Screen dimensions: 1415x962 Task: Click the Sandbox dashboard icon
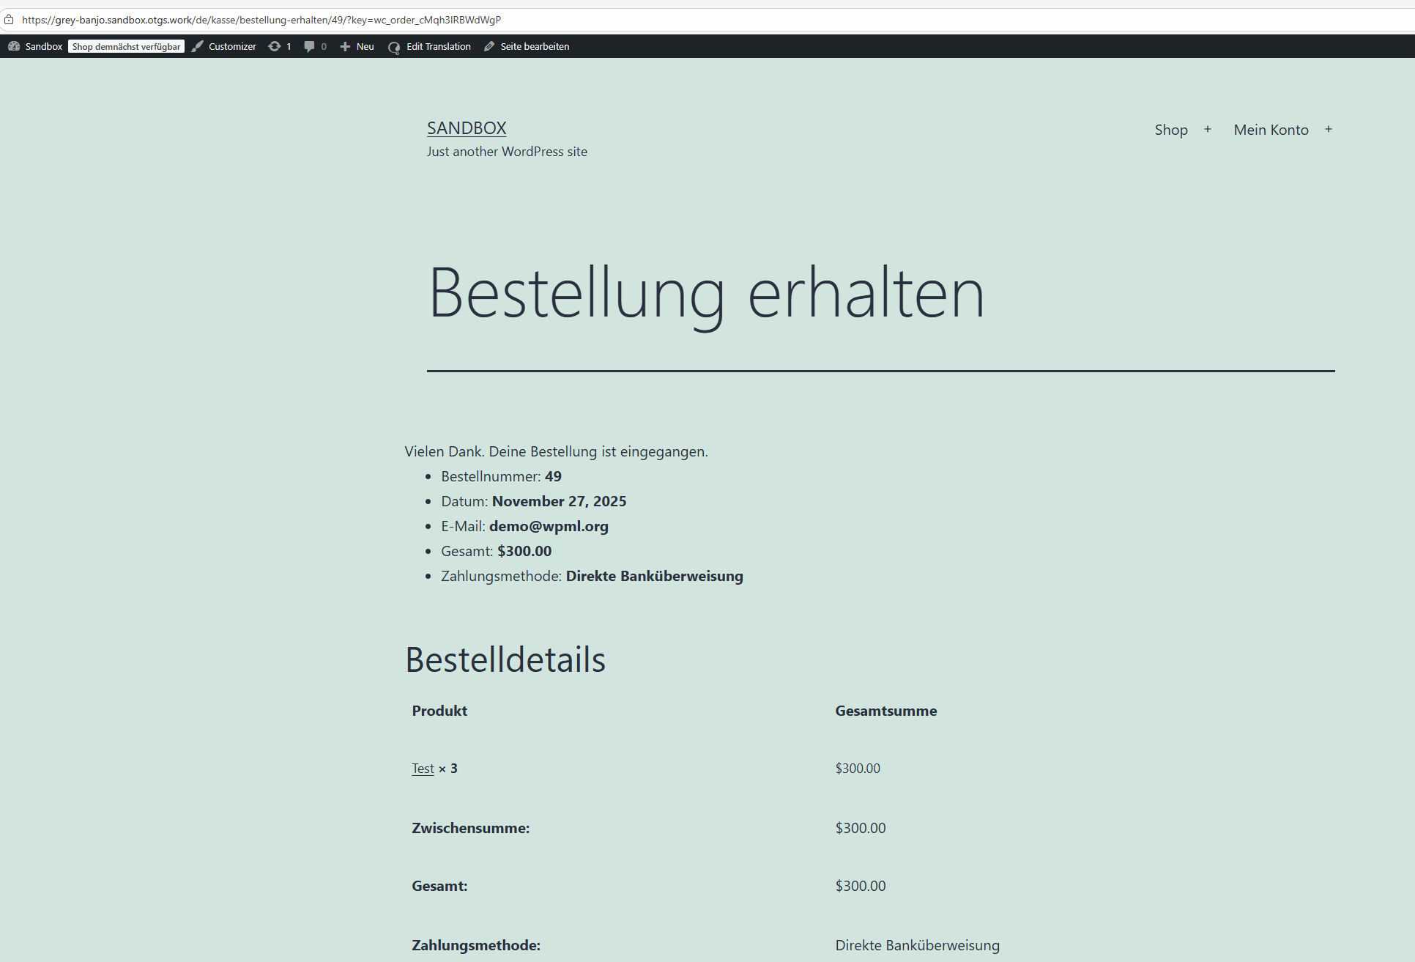click(x=13, y=46)
